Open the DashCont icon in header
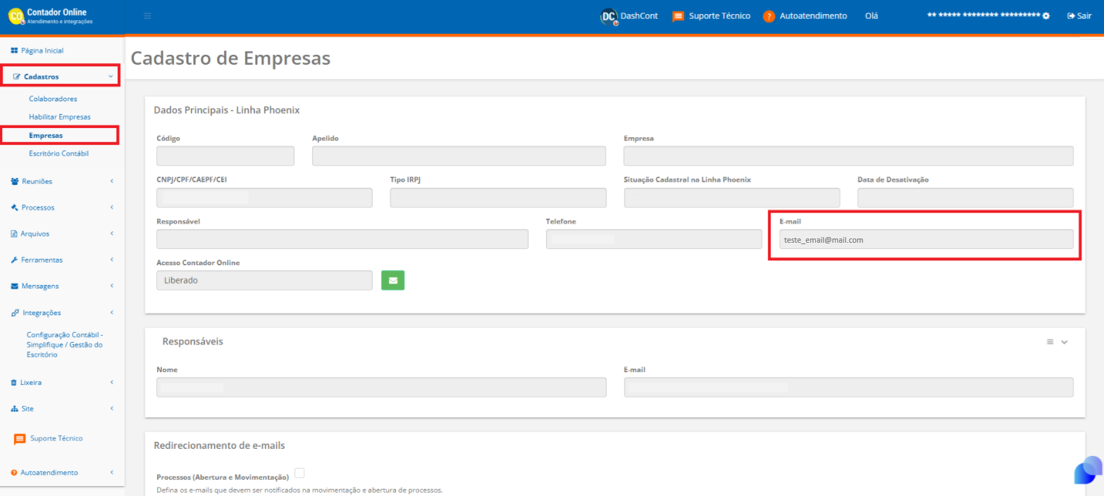1104x496 pixels. [609, 16]
